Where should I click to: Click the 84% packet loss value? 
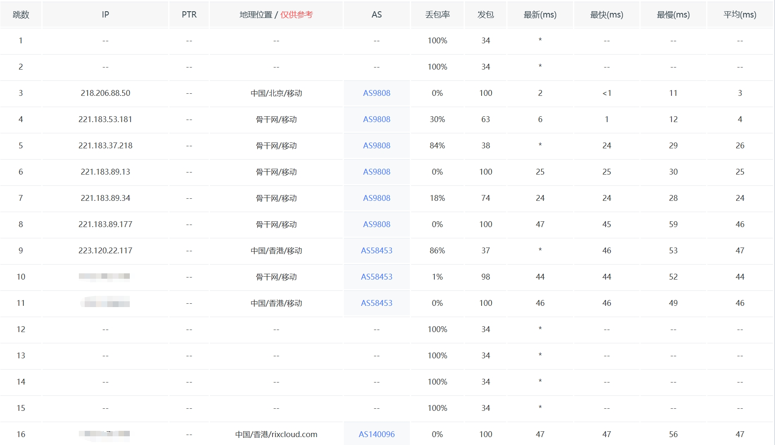[437, 145]
